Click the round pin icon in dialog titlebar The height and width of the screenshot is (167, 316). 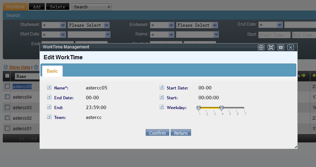point(261,47)
